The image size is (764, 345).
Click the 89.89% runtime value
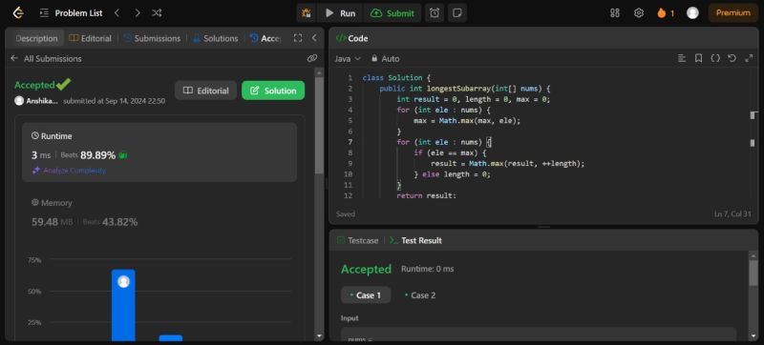click(98, 155)
